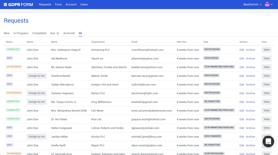Image resolution: width=278 pixels, height=155 pixels.
Task: Edit Jacklyn Miller request
Action: pyautogui.click(x=242, y=137)
